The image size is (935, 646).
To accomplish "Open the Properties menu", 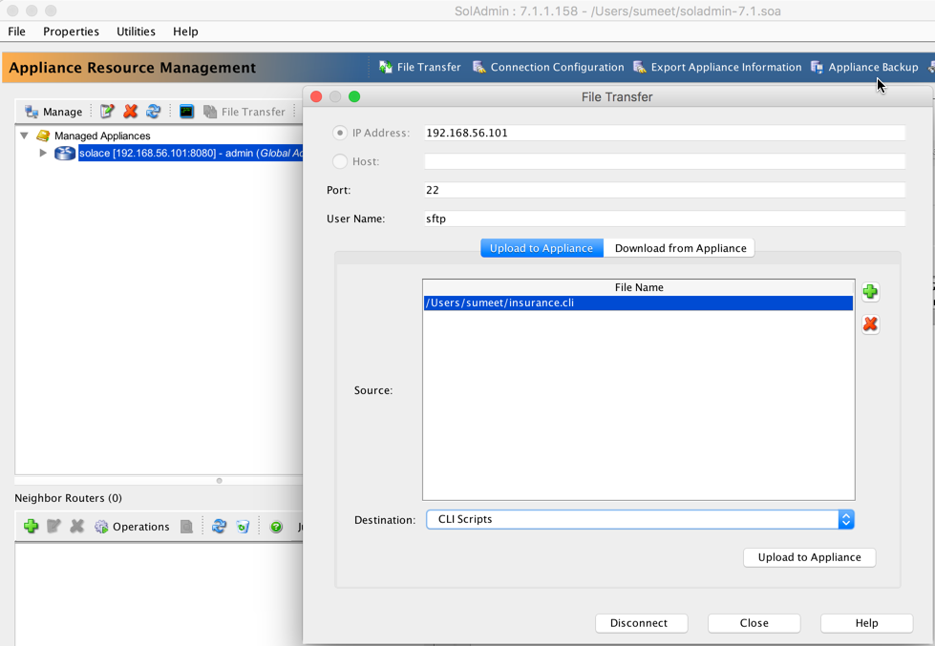I will tap(71, 31).
